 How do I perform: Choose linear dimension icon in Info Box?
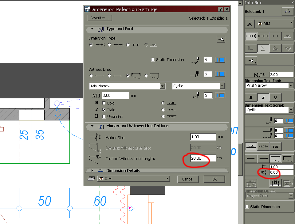[251, 36]
